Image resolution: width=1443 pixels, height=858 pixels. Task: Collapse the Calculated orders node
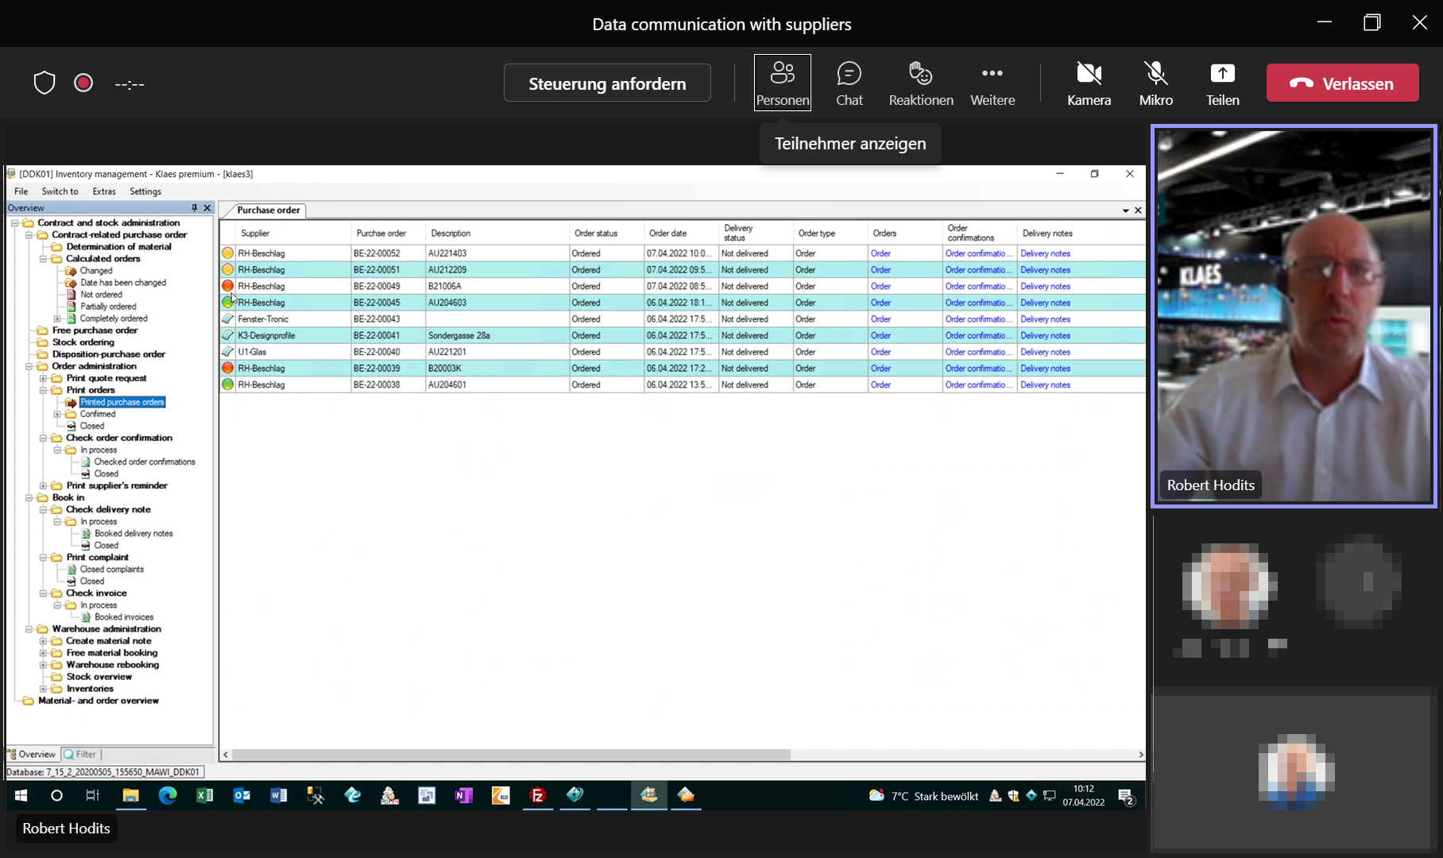coord(44,259)
